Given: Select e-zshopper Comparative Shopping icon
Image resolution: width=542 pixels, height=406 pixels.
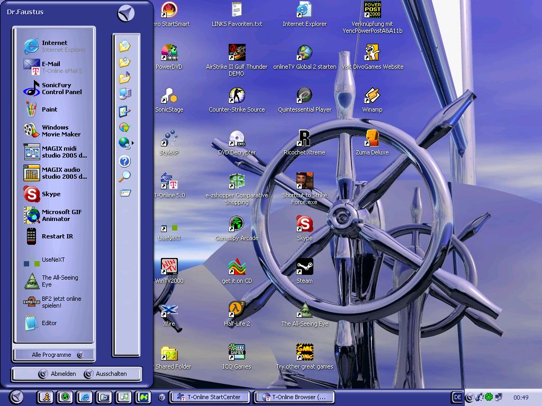Looking at the screenshot, I should tap(237, 189).
